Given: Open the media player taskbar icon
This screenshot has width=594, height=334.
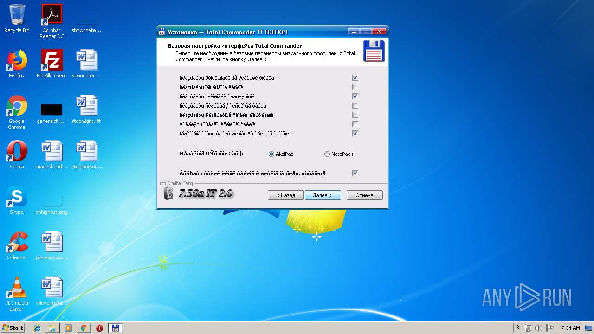Looking at the screenshot, I should pos(68,328).
